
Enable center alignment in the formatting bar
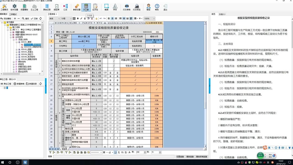(112, 18)
